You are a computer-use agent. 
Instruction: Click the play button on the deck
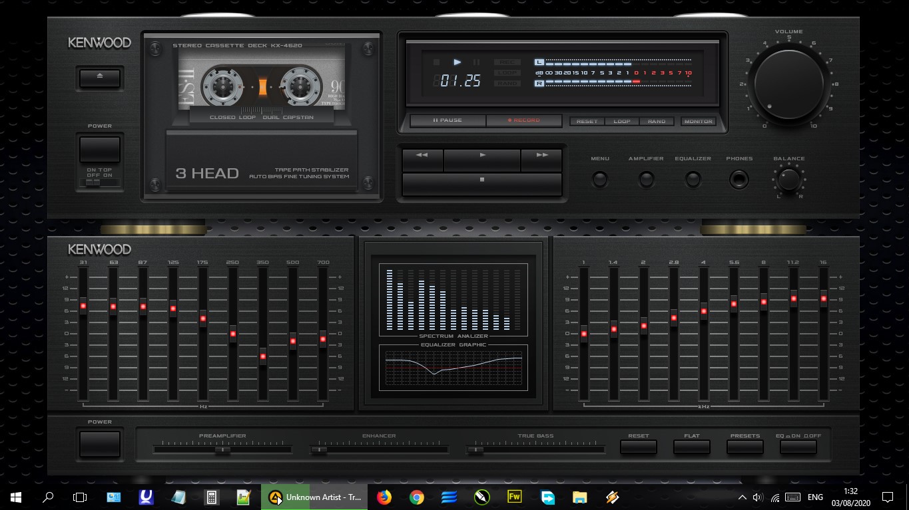click(x=482, y=160)
